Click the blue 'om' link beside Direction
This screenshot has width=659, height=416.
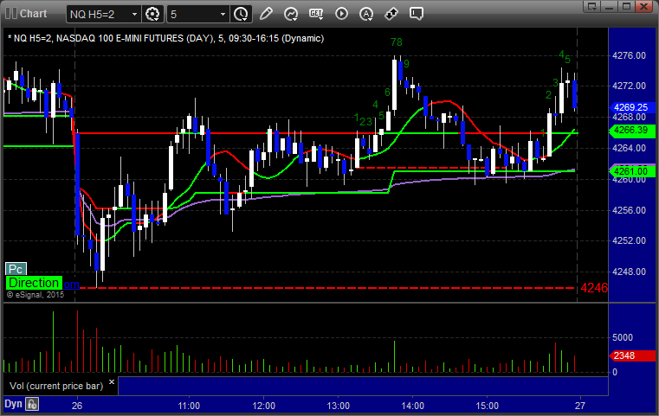(x=71, y=285)
